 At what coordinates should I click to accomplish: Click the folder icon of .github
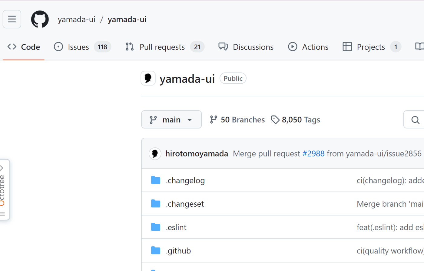(156, 250)
